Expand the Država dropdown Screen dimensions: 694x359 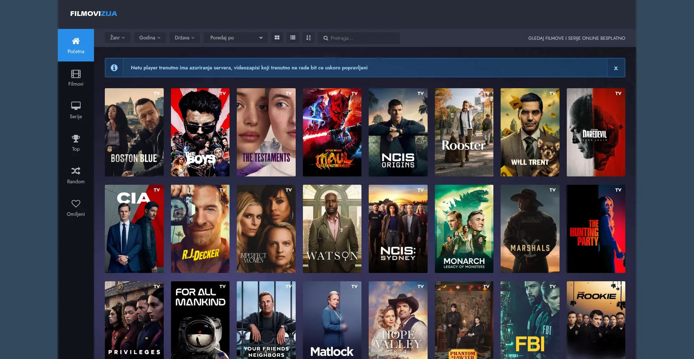coord(185,38)
